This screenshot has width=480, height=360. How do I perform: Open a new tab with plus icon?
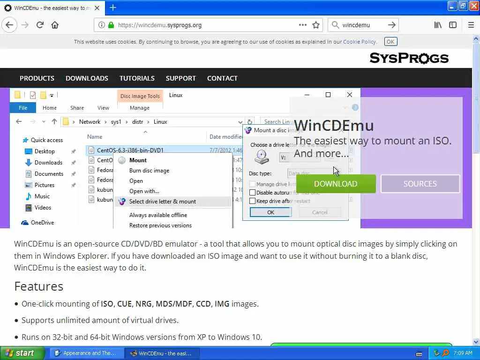(x=113, y=7)
